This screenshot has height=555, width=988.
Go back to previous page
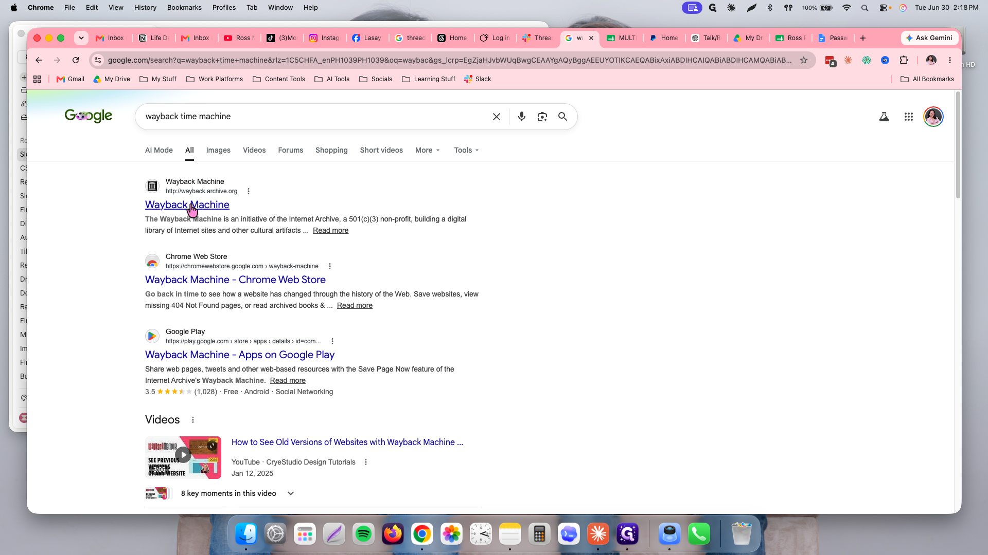39,60
